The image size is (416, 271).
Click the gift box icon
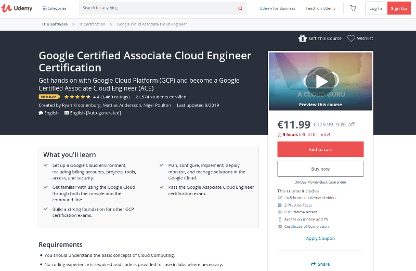(303, 38)
